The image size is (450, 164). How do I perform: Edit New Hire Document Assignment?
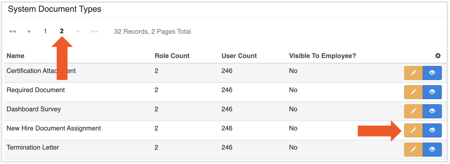pyautogui.click(x=413, y=130)
